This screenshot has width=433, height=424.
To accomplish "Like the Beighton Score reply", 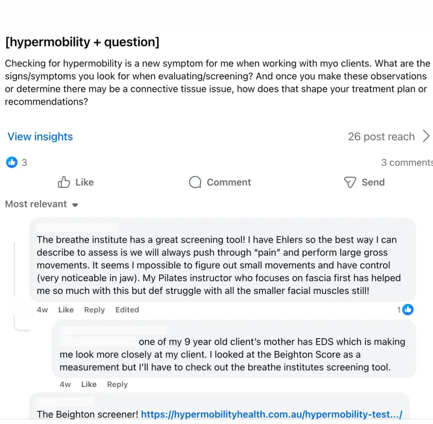I will [x=89, y=385].
